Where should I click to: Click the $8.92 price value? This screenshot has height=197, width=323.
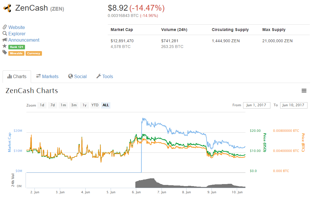point(118,8)
